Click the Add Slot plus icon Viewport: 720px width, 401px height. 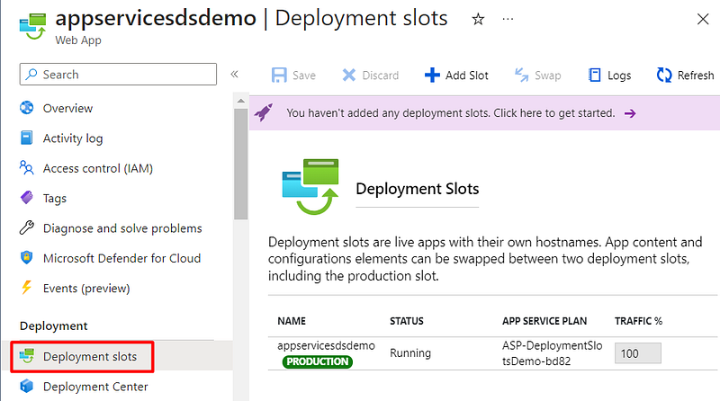click(x=432, y=76)
